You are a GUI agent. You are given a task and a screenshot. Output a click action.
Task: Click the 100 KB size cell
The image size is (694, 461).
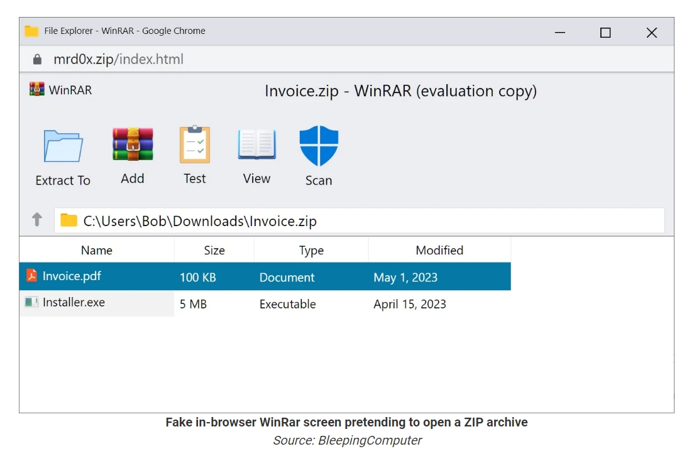coord(198,278)
